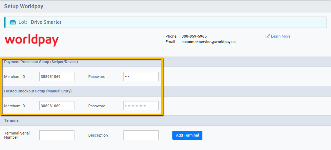Click the Phone: label
The height and width of the screenshot is (150, 331).
tap(171, 36)
